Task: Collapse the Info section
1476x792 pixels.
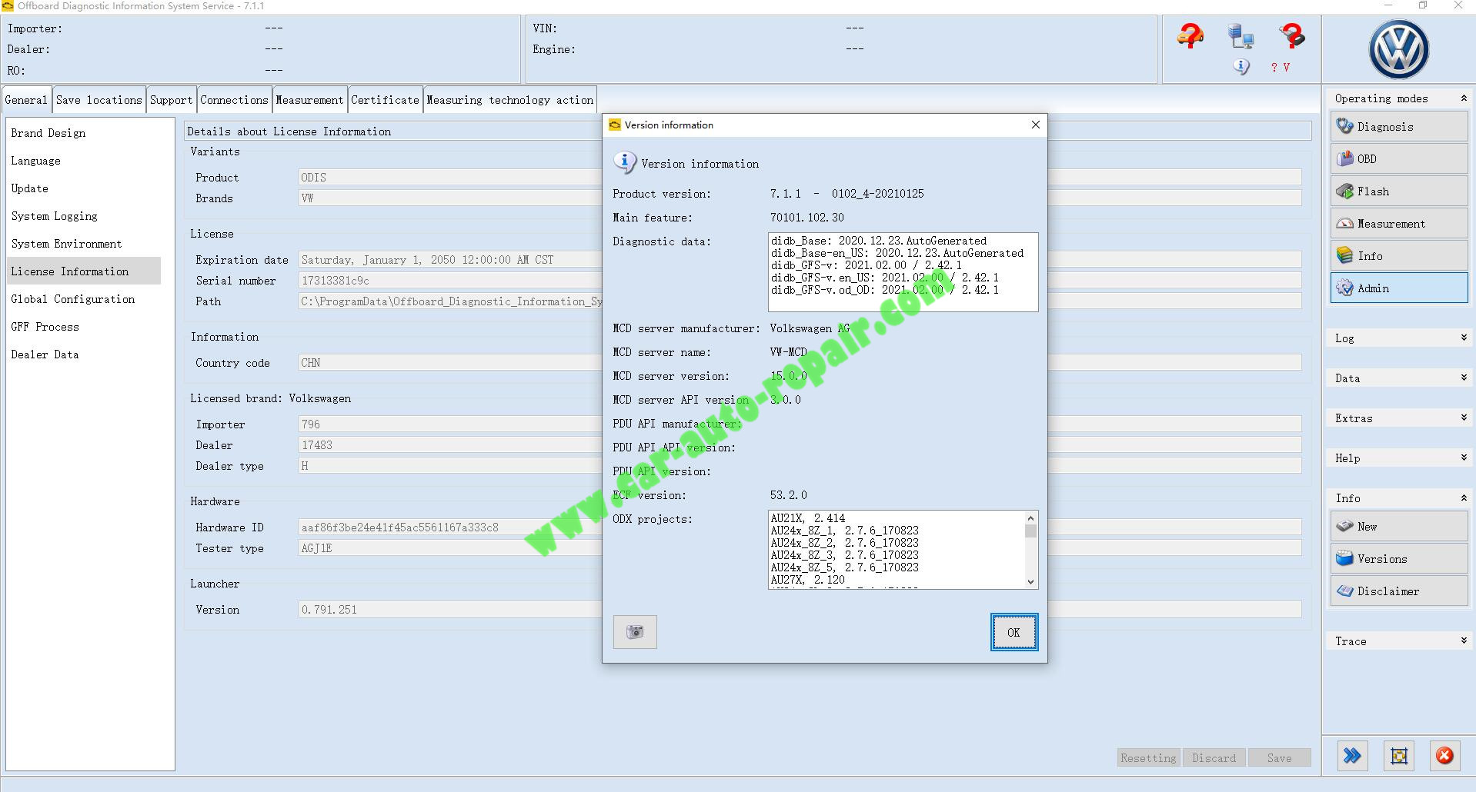Action: 1463,498
